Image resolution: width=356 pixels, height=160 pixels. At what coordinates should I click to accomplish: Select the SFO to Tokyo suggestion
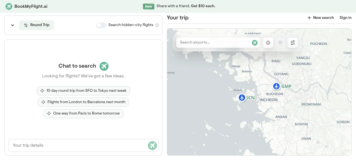(x=83, y=91)
